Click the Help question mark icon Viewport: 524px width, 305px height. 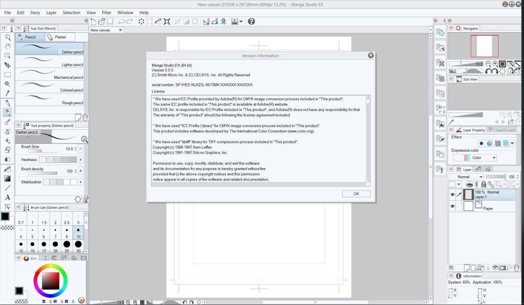[251, 21]
